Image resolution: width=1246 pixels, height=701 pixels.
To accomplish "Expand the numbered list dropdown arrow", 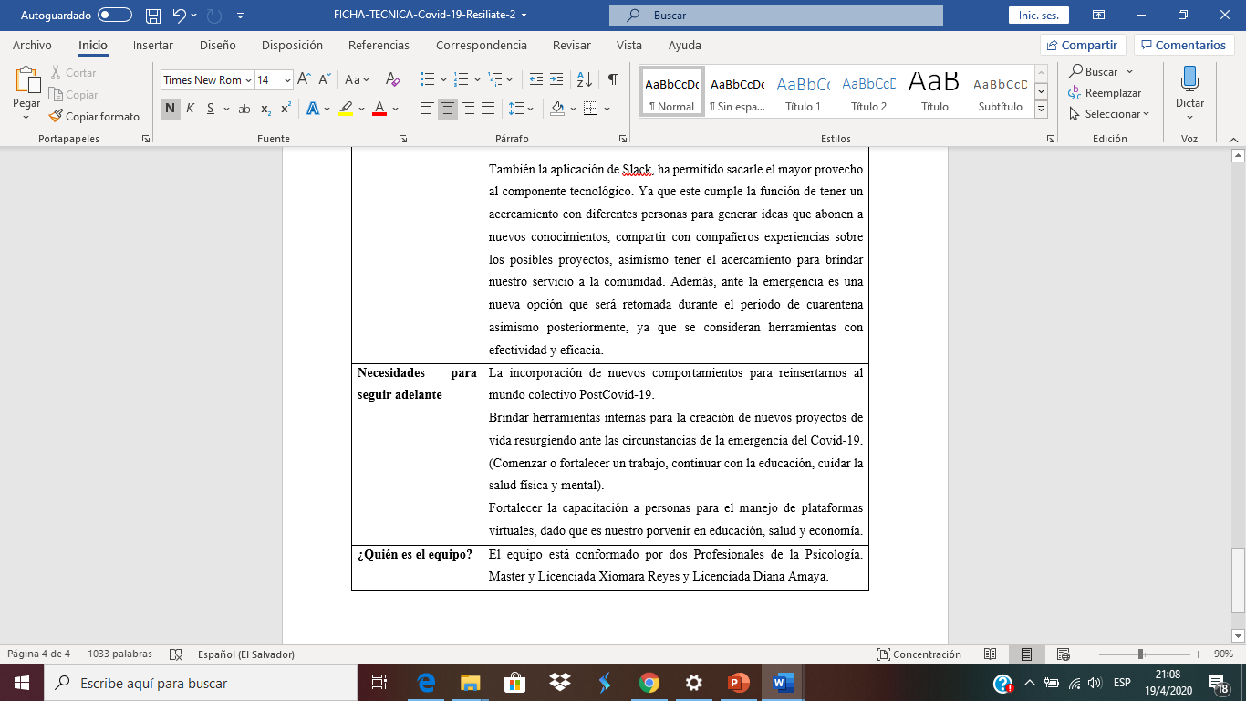I will tap(477, 80).
